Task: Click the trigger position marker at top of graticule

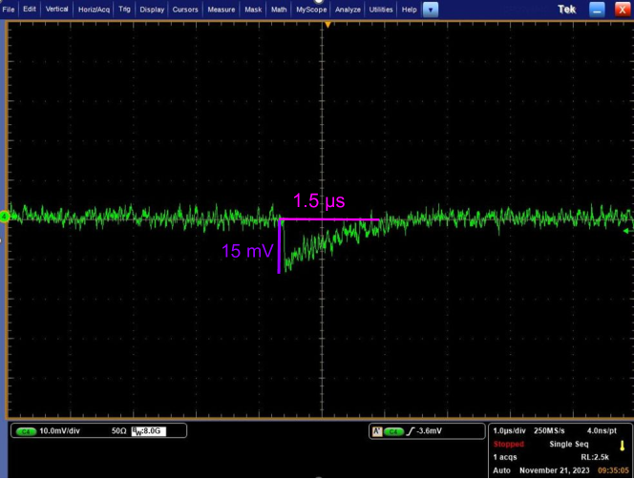Action: click(327, 23)
